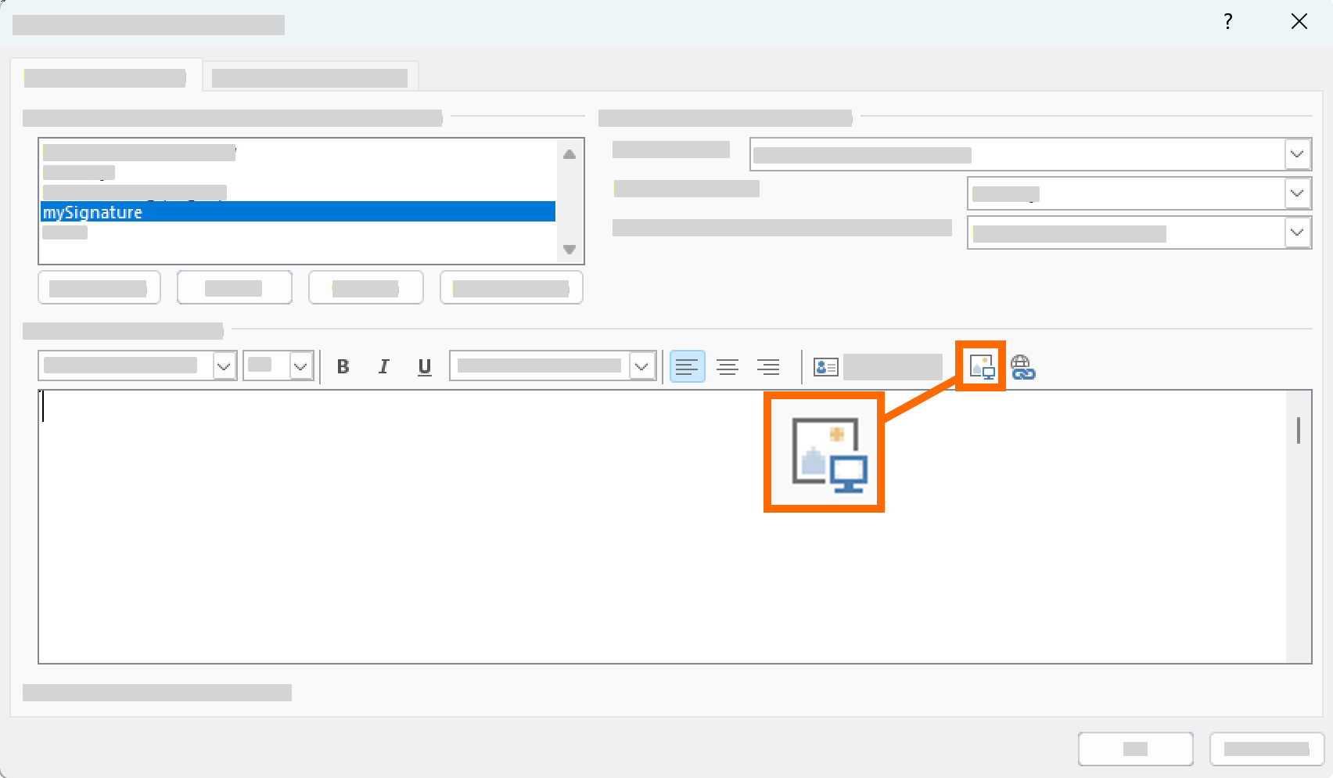This screenshot has width=1333, height=778.
Task: Expand the font name dropdown
Action: point(224,366)
